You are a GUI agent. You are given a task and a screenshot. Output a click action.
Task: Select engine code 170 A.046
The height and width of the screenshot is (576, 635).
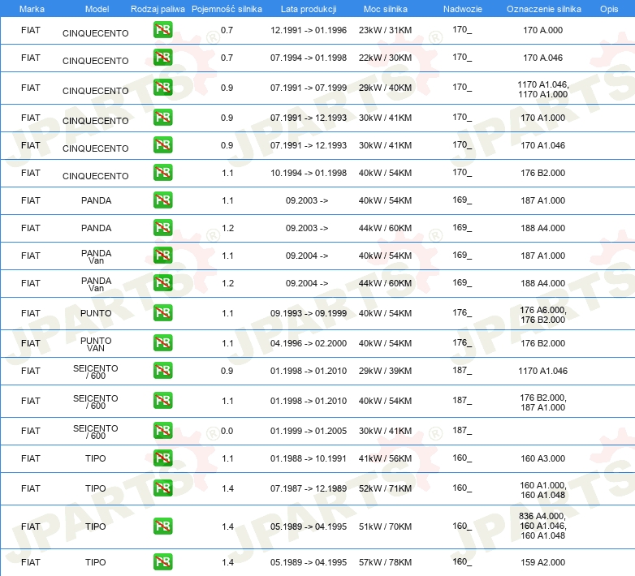point(542,58)
